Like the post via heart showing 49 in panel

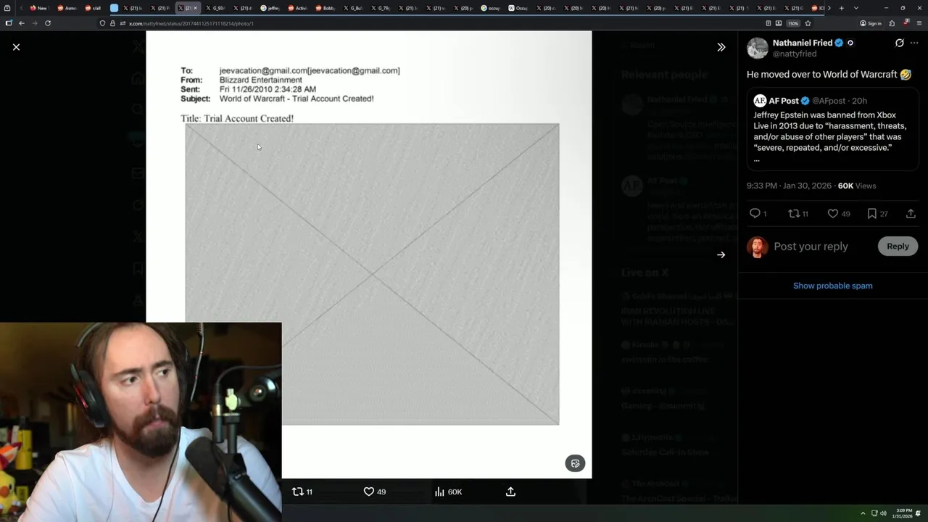coord(839,213)
